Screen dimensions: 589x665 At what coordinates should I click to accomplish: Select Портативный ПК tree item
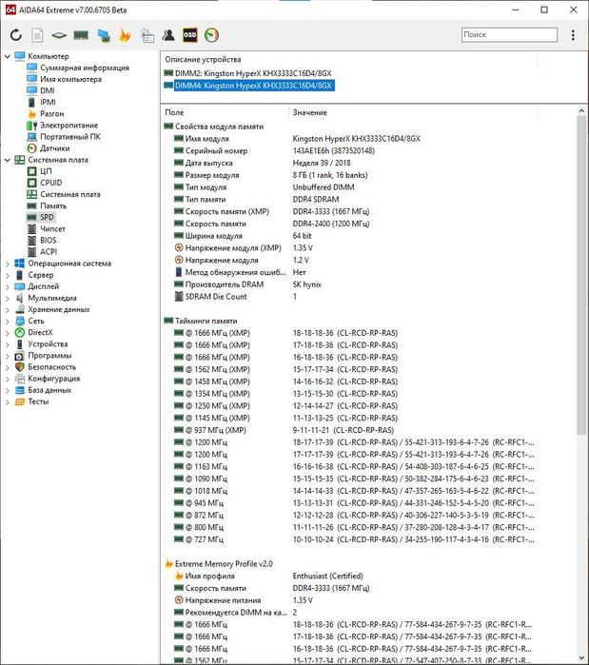(x=70, y=137)
